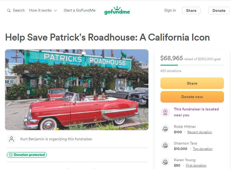The height and width of the screenshot is (169, 231).
Task: Open the Top donation link
Action: [x=202, y=149]
